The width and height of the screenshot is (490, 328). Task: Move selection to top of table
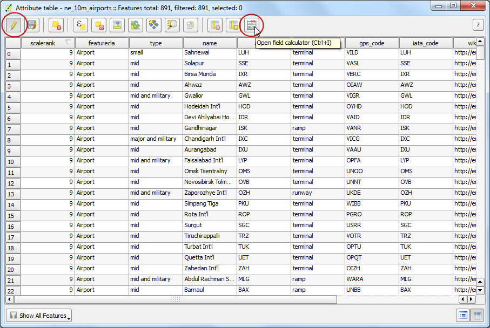coord(117,25)
